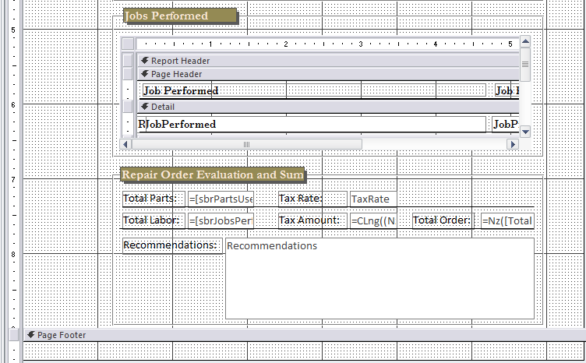Select the Tax Amount: label
Screen dimensions: 586x363
pos(312,220)
